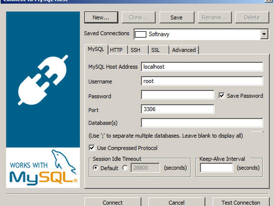Click the Keep-Alive Interval input field

click(x=216, y=168)
